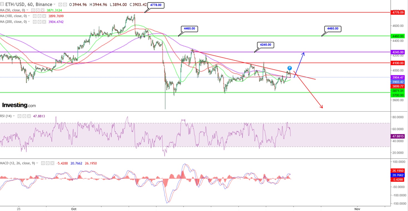408x211 pixels.
Task: Click the 4460.00 green price axis label
Action: [x=398, y=36]
